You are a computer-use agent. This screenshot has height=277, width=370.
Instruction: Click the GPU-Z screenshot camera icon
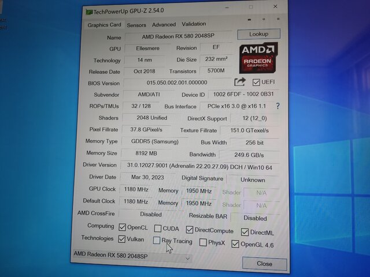(x=249, y=20)
